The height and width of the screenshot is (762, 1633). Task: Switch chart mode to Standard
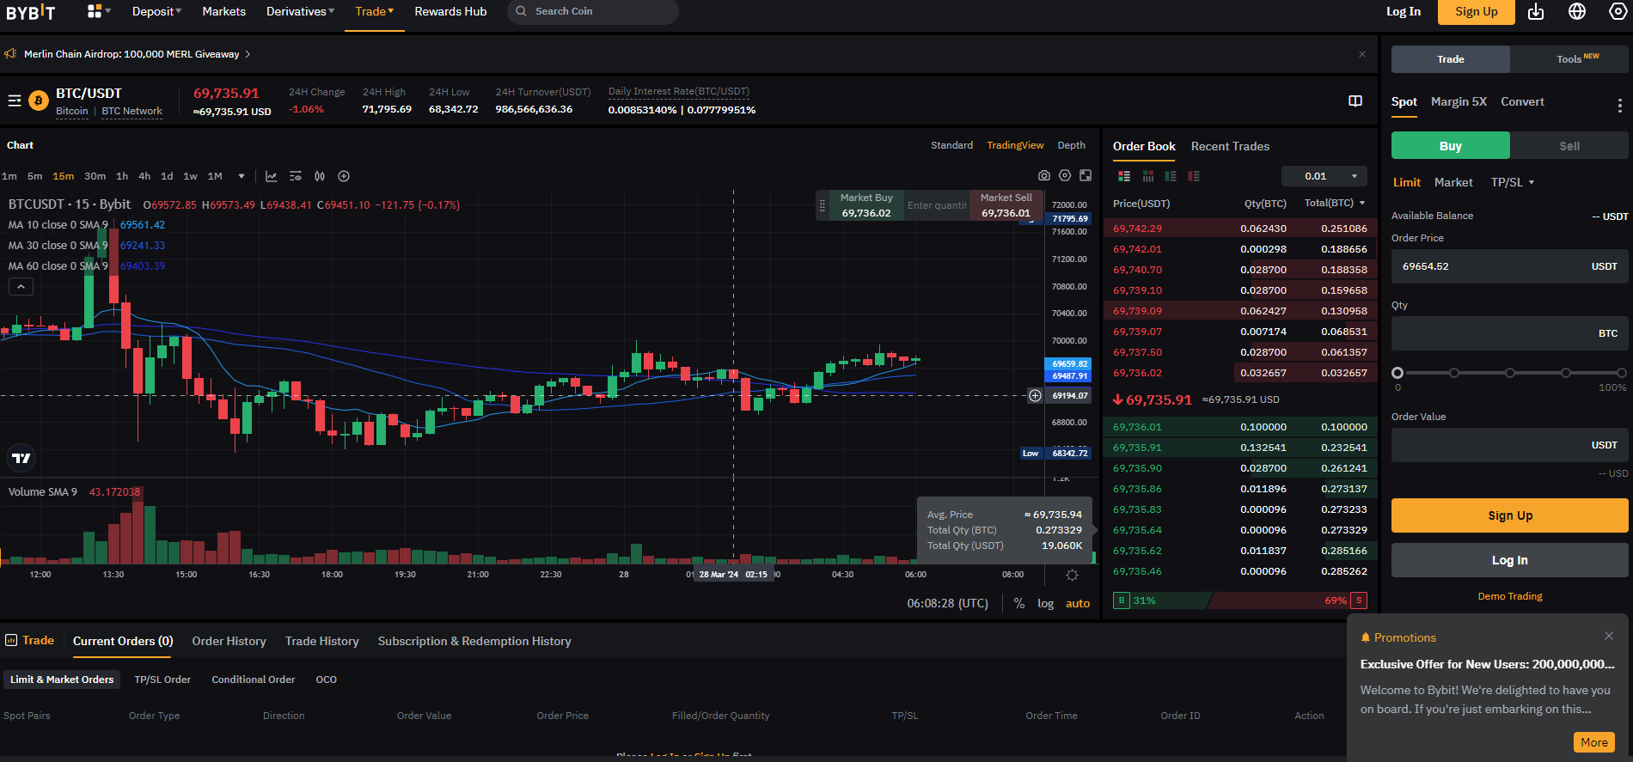tap(951, 145)
